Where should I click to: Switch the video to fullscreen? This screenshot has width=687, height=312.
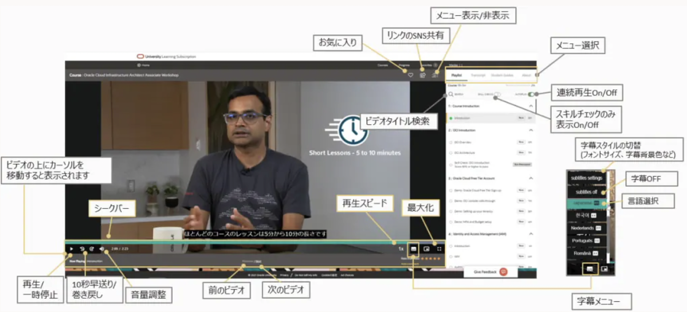coord(439,249)
